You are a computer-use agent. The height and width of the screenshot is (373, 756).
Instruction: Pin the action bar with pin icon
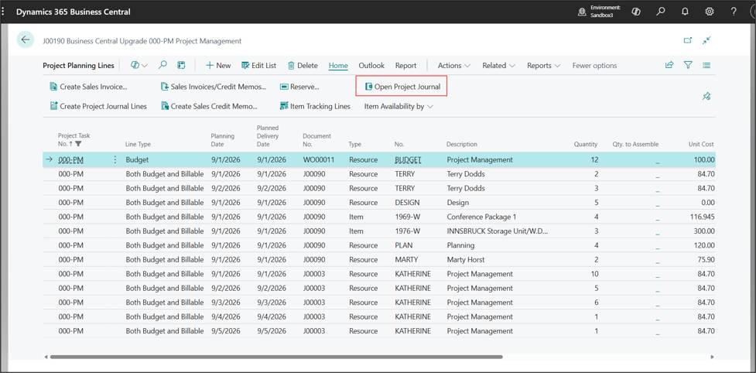point(706,97)
